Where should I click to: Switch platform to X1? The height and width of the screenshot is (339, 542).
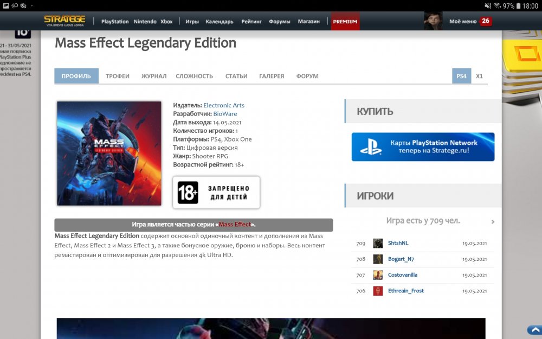coord(479,76)
